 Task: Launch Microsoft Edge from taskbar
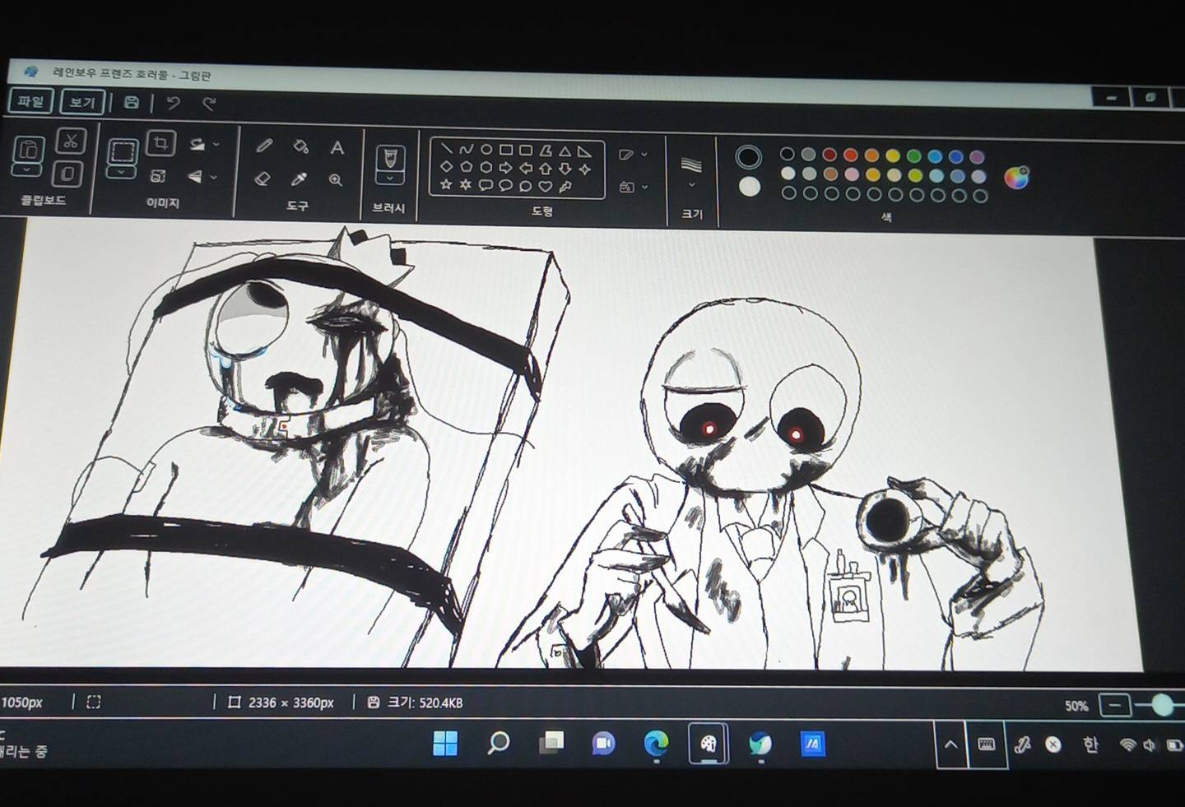click(x=656, y=744)
